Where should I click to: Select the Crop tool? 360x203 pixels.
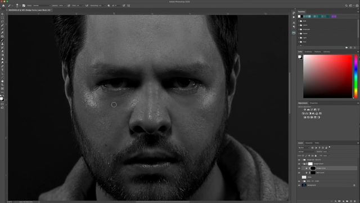[x=2, y=29]
